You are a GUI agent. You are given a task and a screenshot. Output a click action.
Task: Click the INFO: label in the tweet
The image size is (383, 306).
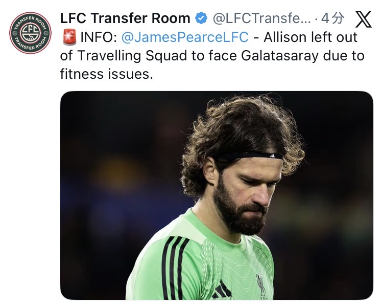pyautogui.click(x=99, y=37)
